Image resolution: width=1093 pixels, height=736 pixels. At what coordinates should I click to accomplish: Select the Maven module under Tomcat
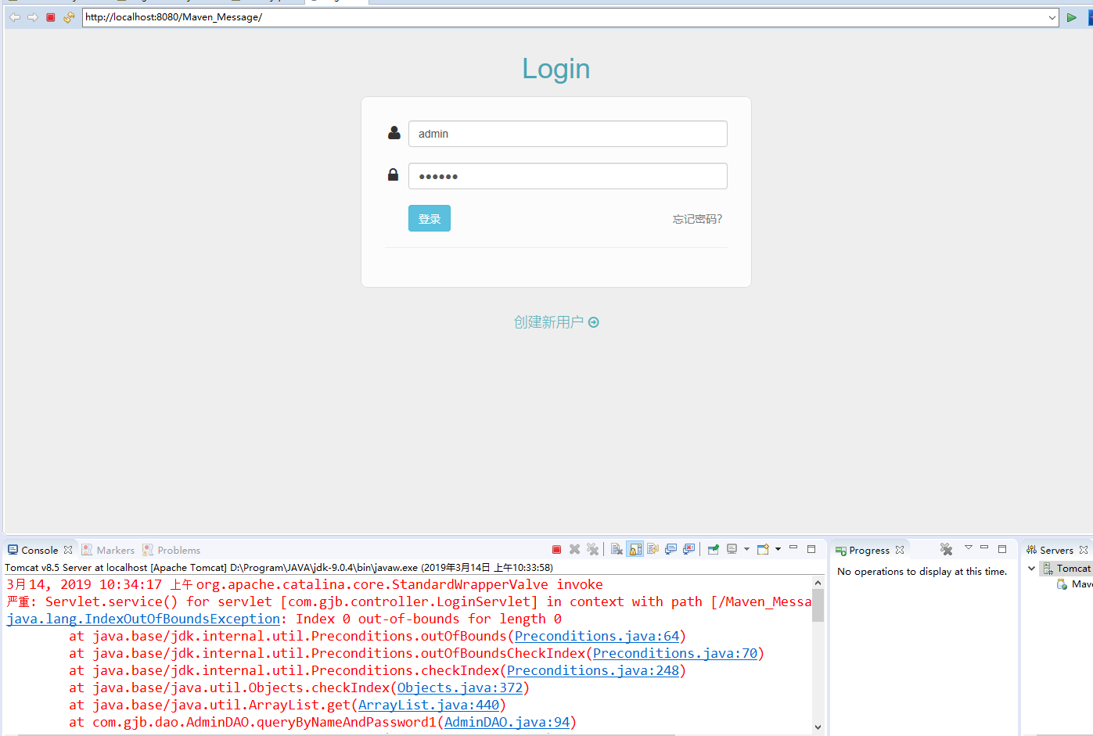pos(1075,584)
